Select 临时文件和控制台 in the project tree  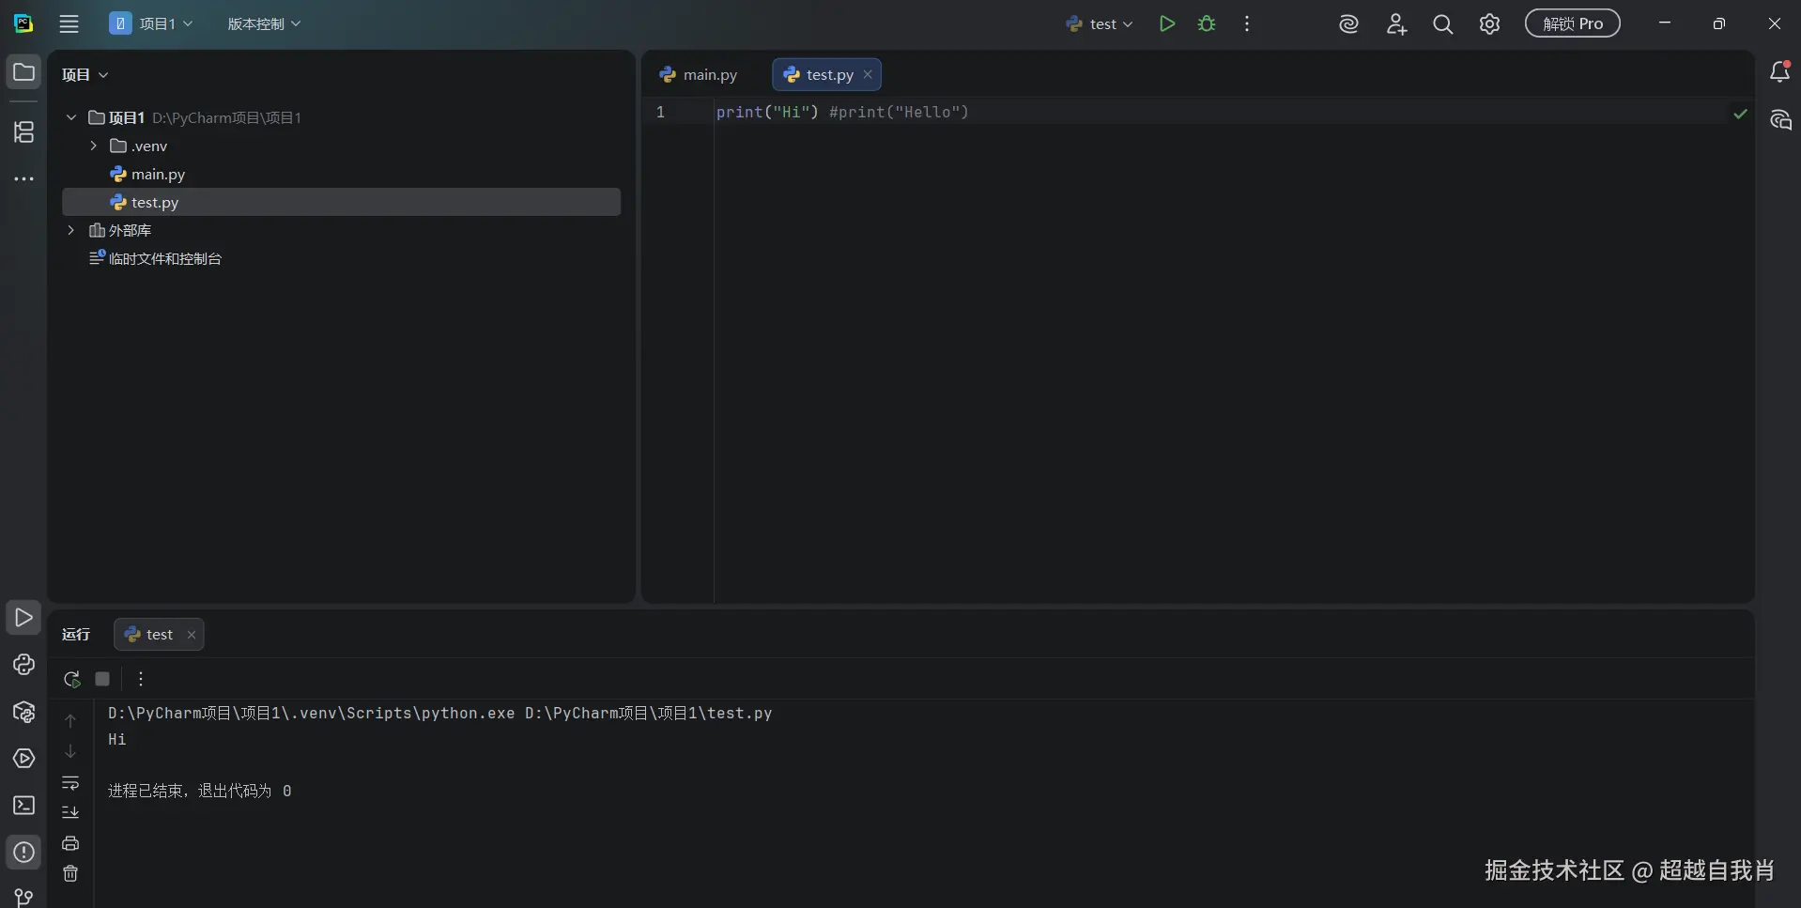(341, 258)
